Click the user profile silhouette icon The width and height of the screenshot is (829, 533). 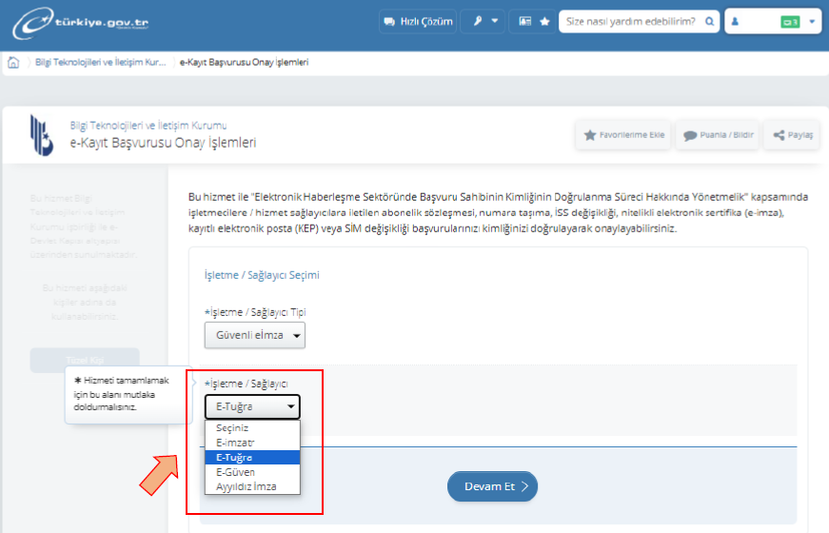[x=735, y=22]
